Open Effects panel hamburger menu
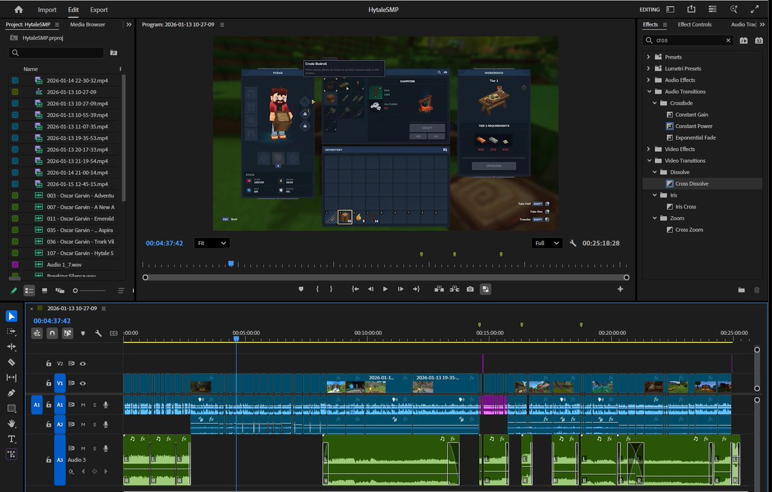This screenshot has height=492, width=772. 665,24
